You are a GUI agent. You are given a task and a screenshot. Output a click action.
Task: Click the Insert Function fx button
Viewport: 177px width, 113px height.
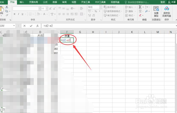(x=37, y=26)
